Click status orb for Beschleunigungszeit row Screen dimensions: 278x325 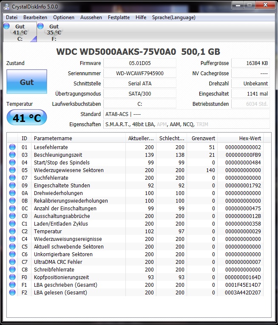pos(12,155)
